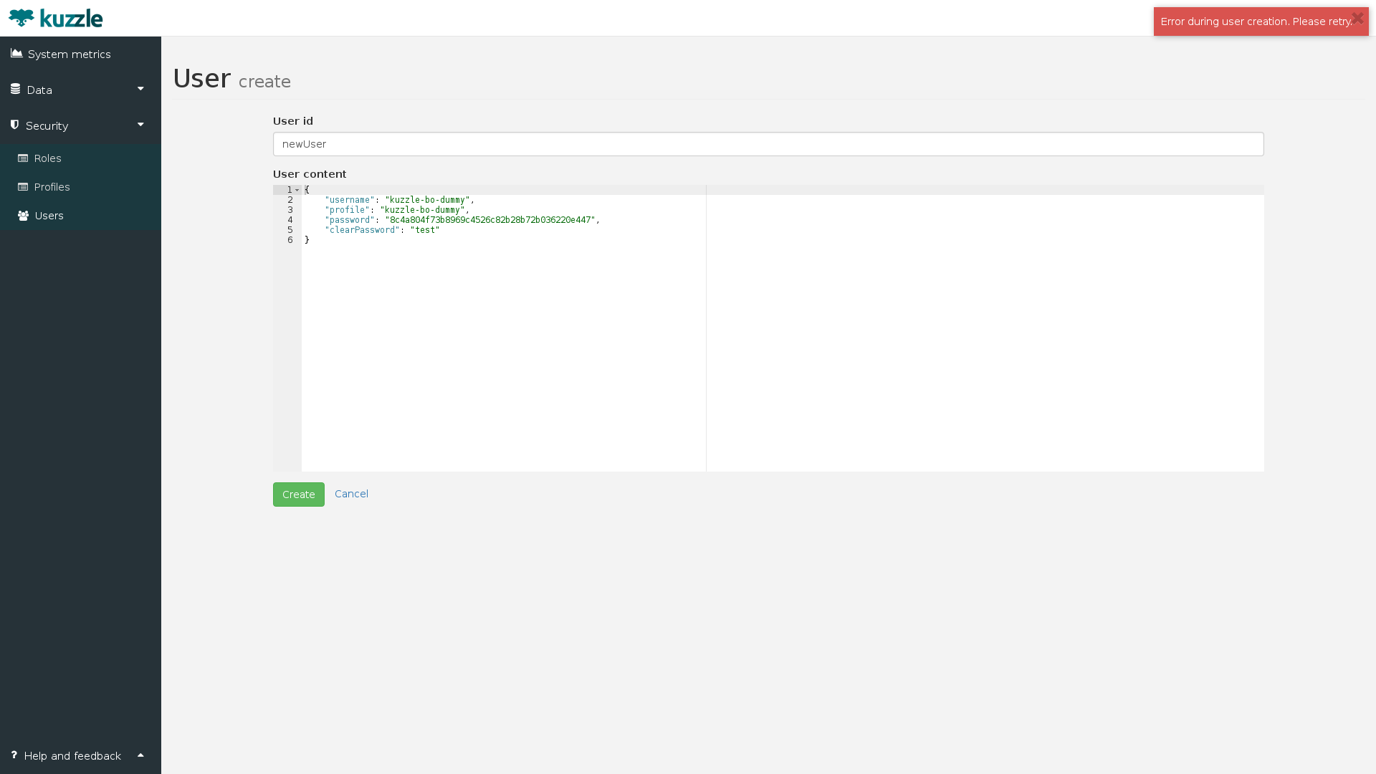The height and width of the screenshot is (774, 1376).
Task: Click the User create page heading
Action: point(231,79)
